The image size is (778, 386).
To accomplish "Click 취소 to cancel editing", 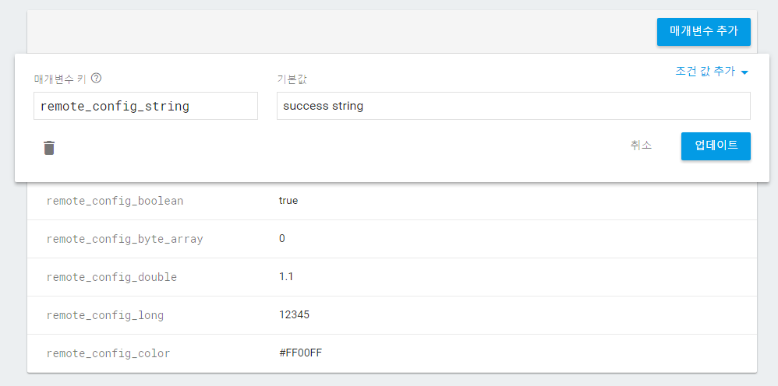I will pos(641,146).
